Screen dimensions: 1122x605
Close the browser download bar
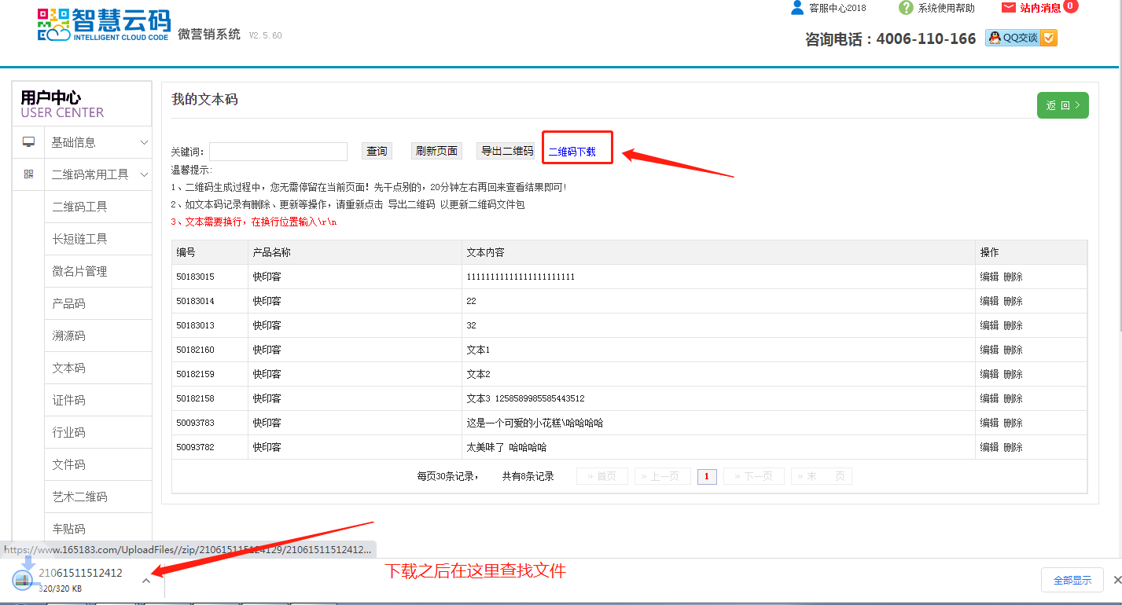pos(1118,580)
